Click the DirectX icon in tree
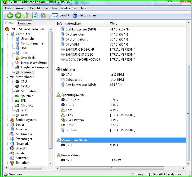The height and width of the screenshot is (177, 192). coord(12,148)
